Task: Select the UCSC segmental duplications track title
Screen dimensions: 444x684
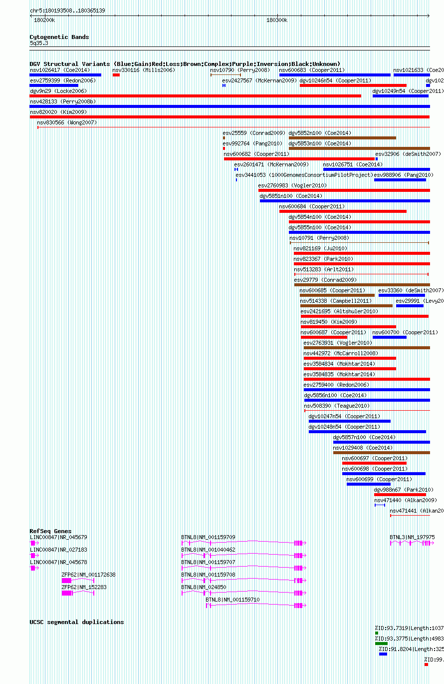Action: tap(77, 622)
